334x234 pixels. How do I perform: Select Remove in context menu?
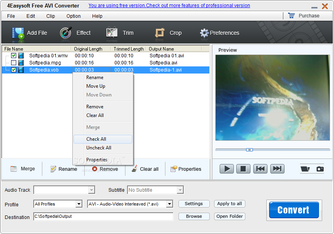tap(103, 107)
